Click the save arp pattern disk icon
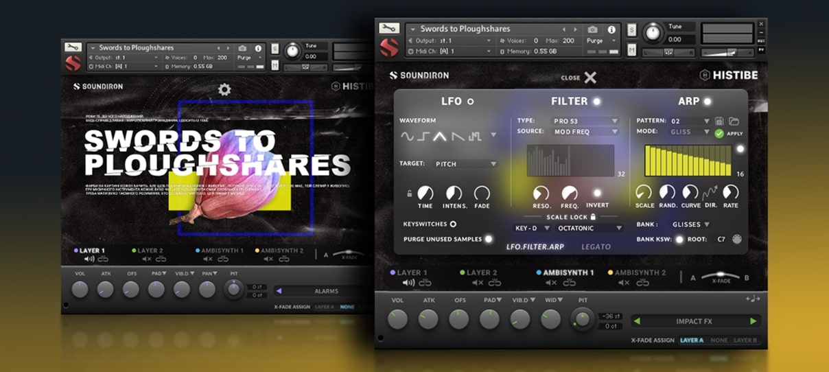The width and height of the screenshot is (829, 372). [719, 121]
